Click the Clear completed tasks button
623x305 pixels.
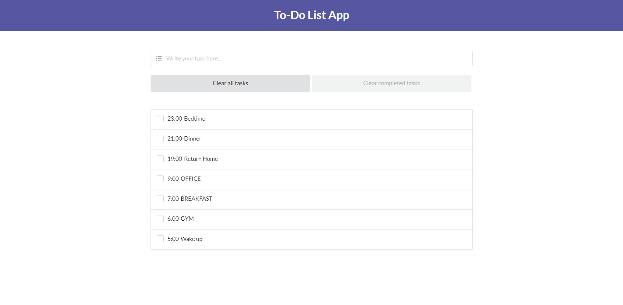coord(391,83)
